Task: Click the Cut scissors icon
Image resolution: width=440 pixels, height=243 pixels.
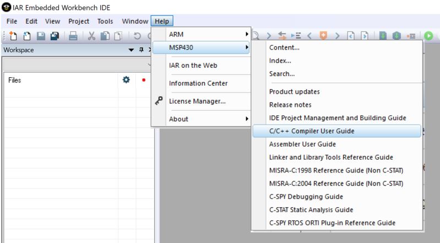Action: (91, 36)
